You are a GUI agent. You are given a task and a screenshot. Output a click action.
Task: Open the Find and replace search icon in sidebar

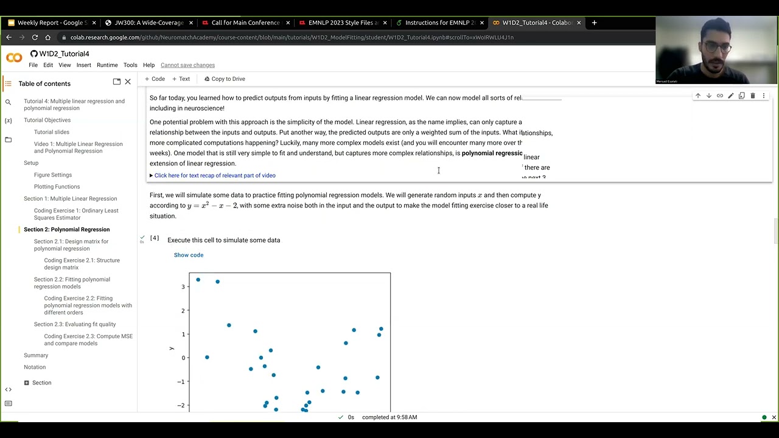[x=8, y=102]
